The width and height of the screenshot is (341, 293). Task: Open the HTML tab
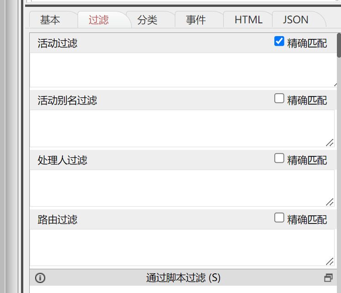point(248,20)
